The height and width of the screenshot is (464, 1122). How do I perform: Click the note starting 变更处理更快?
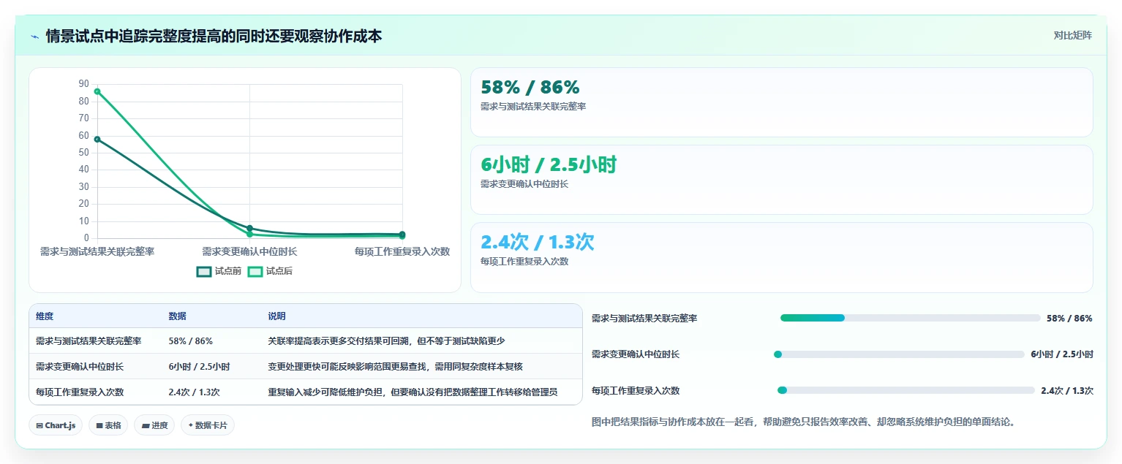395,367
